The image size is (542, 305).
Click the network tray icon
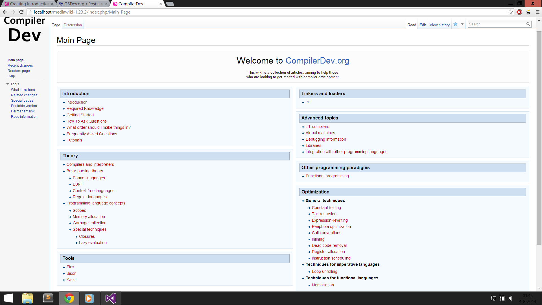[493, 298]
